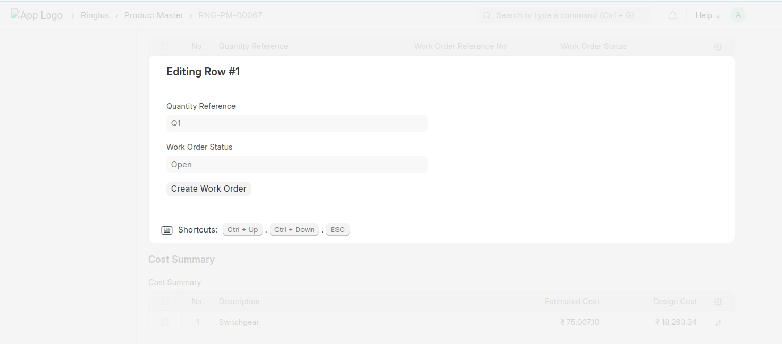Click the Create Work Order button

pos(208,189)
